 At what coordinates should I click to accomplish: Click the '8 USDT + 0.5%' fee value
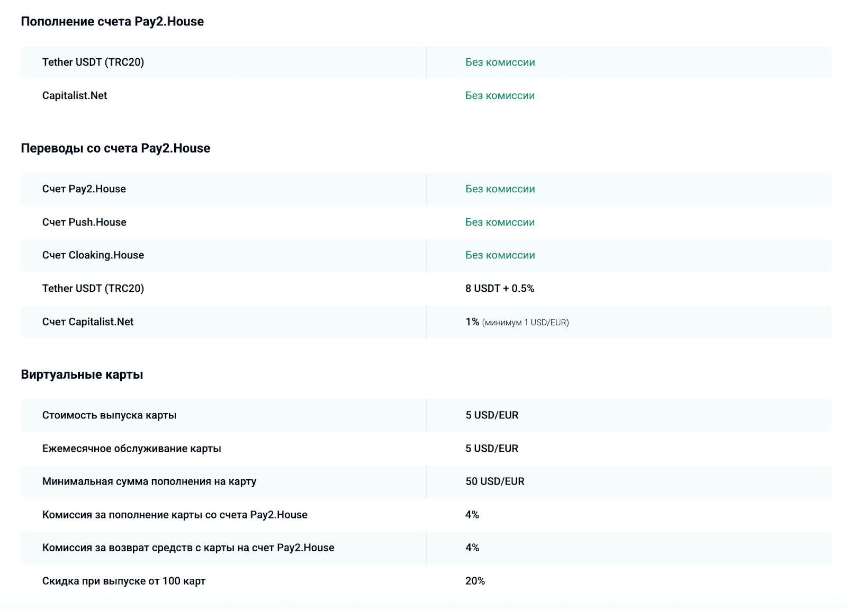click(500, 289)
